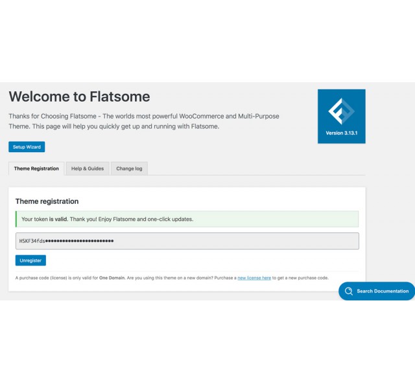
Task: Focus the purchase code token field
Action: [x=187, y=241]
